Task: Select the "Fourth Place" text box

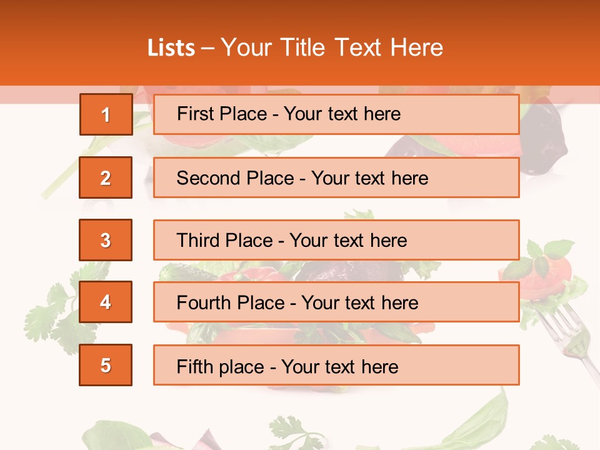Action: (336, 302)
